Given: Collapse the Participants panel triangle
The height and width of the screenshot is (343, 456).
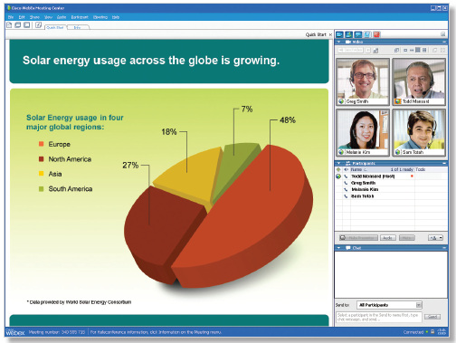Looking at the screenshot, I should [x=338, y=163].
